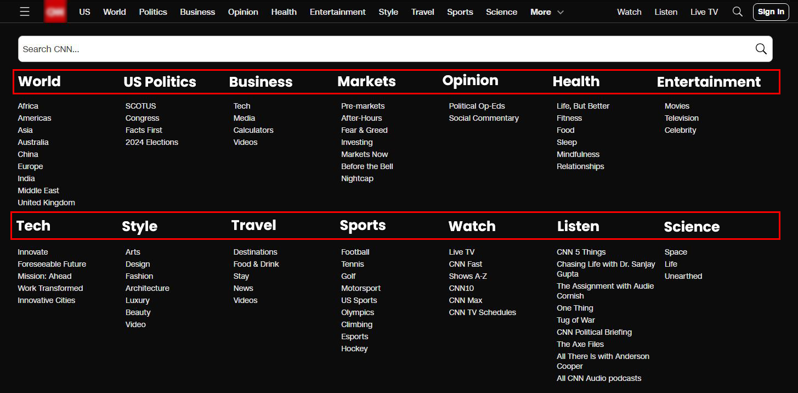Click the CNN logo
This screenshot has height=393, width=798.
(x=55, y=12)
